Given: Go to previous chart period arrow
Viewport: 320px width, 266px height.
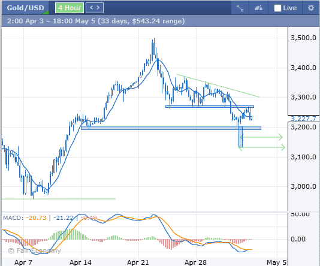Looking at the screenshot, I should coord(92,8).
